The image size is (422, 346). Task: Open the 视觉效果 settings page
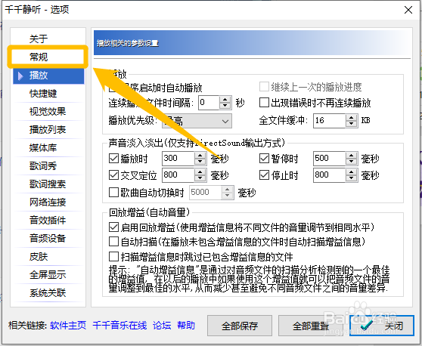pos(48,111)
